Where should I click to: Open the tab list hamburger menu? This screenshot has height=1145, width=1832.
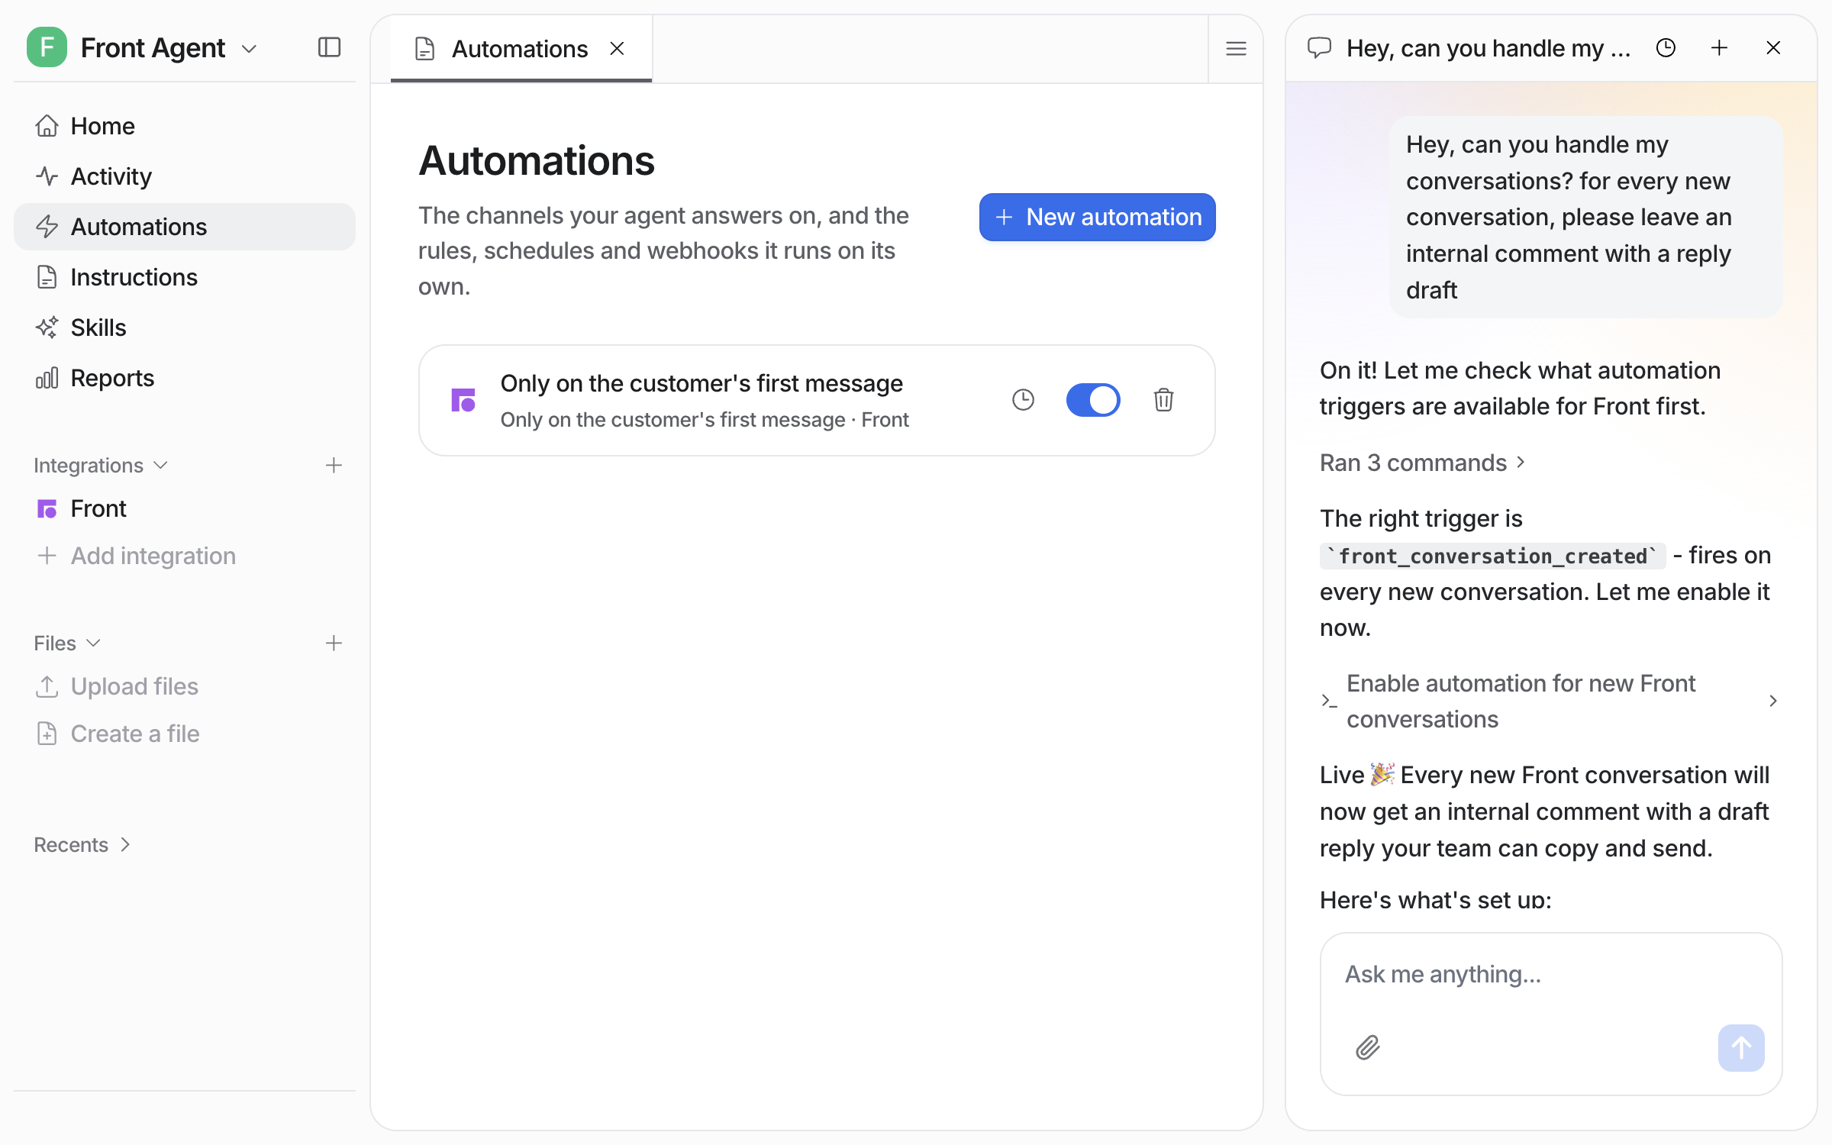pyautogui.click(x=1237, y=49)
